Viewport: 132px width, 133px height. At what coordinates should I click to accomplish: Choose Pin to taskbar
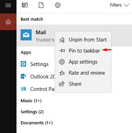click(83, 51)
